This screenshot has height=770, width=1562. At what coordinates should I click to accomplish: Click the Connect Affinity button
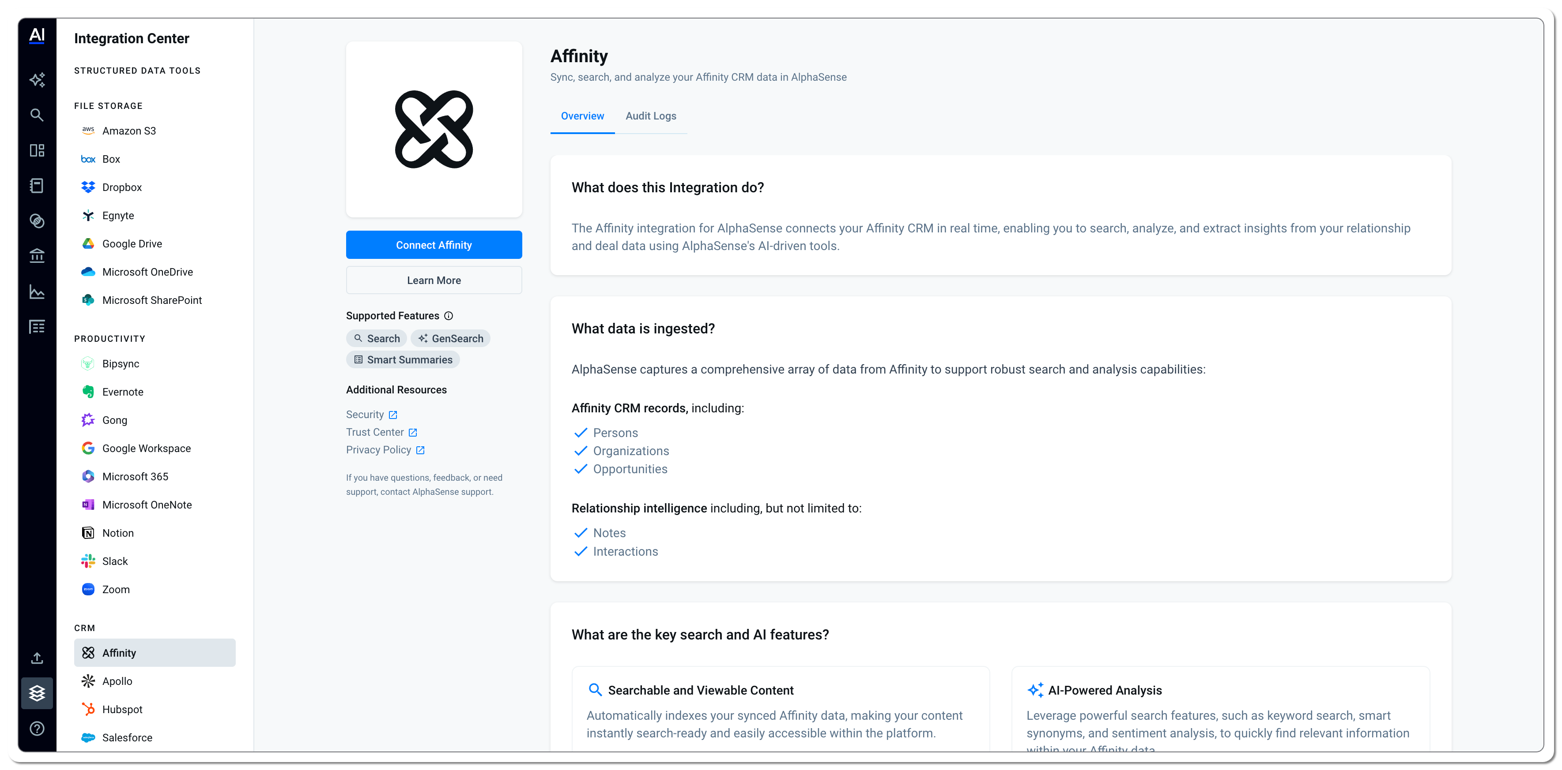(434, 245)
